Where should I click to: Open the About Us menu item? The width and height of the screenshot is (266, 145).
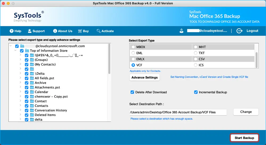[x=63, y=31]
